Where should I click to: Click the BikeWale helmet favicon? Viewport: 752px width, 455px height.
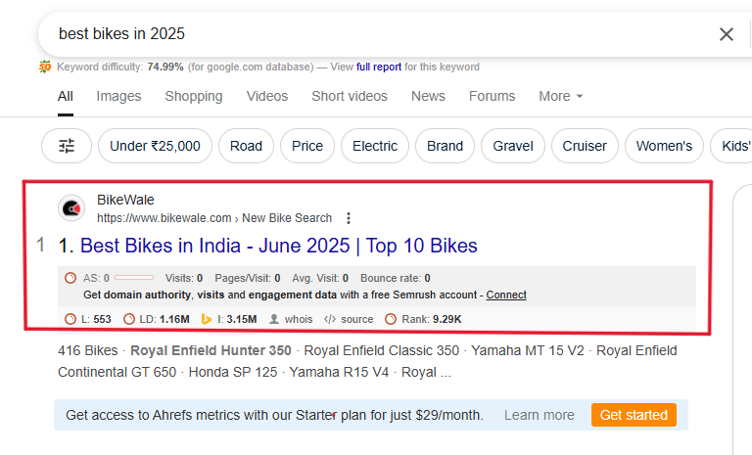click(71, 208)
